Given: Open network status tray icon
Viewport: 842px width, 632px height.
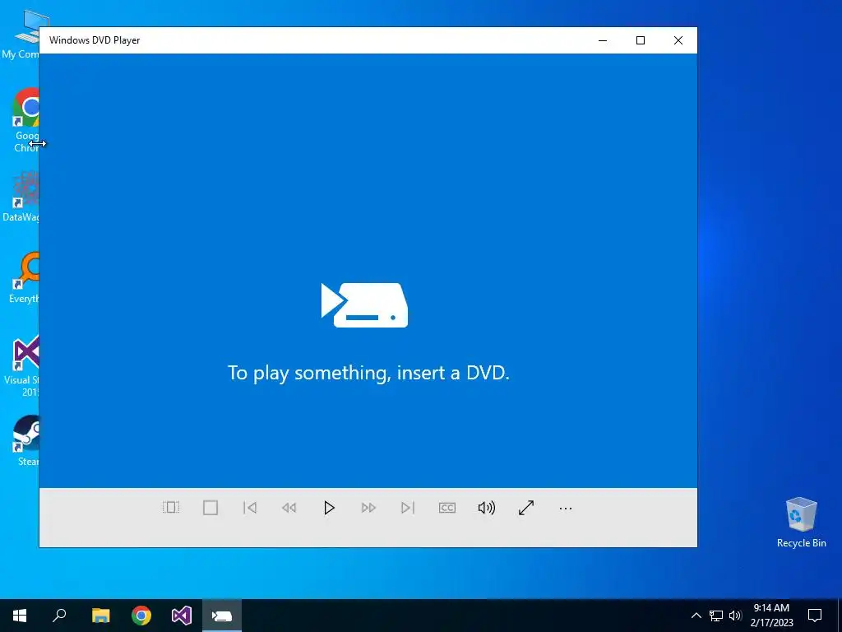Looking at the screenshot, I should (716, 616).
